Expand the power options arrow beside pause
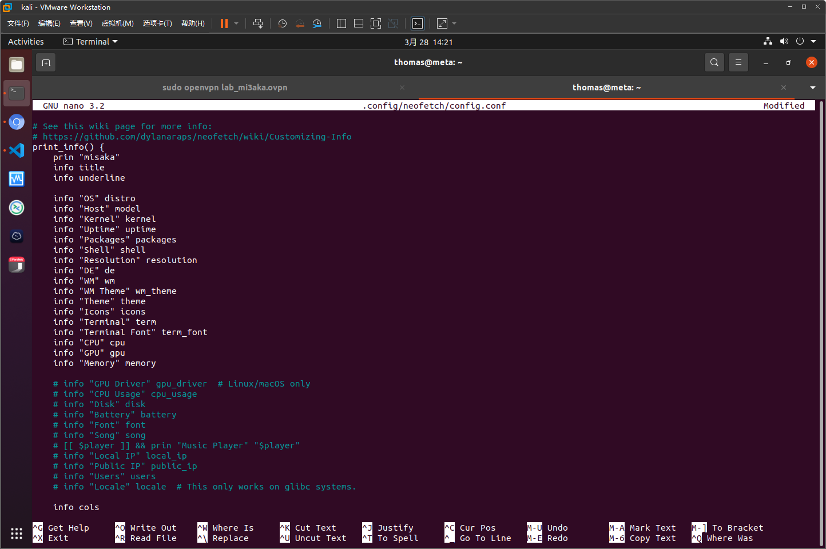 (236, 23)
